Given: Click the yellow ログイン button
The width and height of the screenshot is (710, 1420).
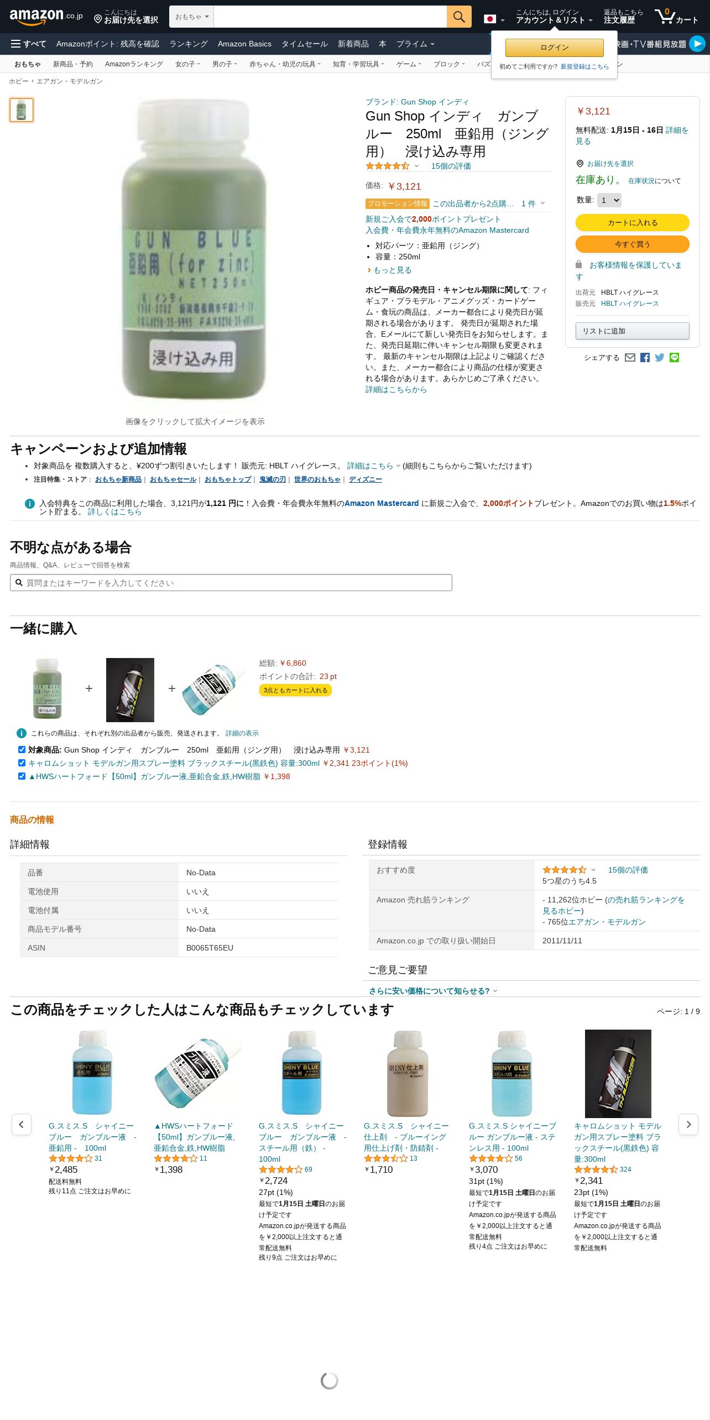Looking at the screenshot, I should 554,48.
